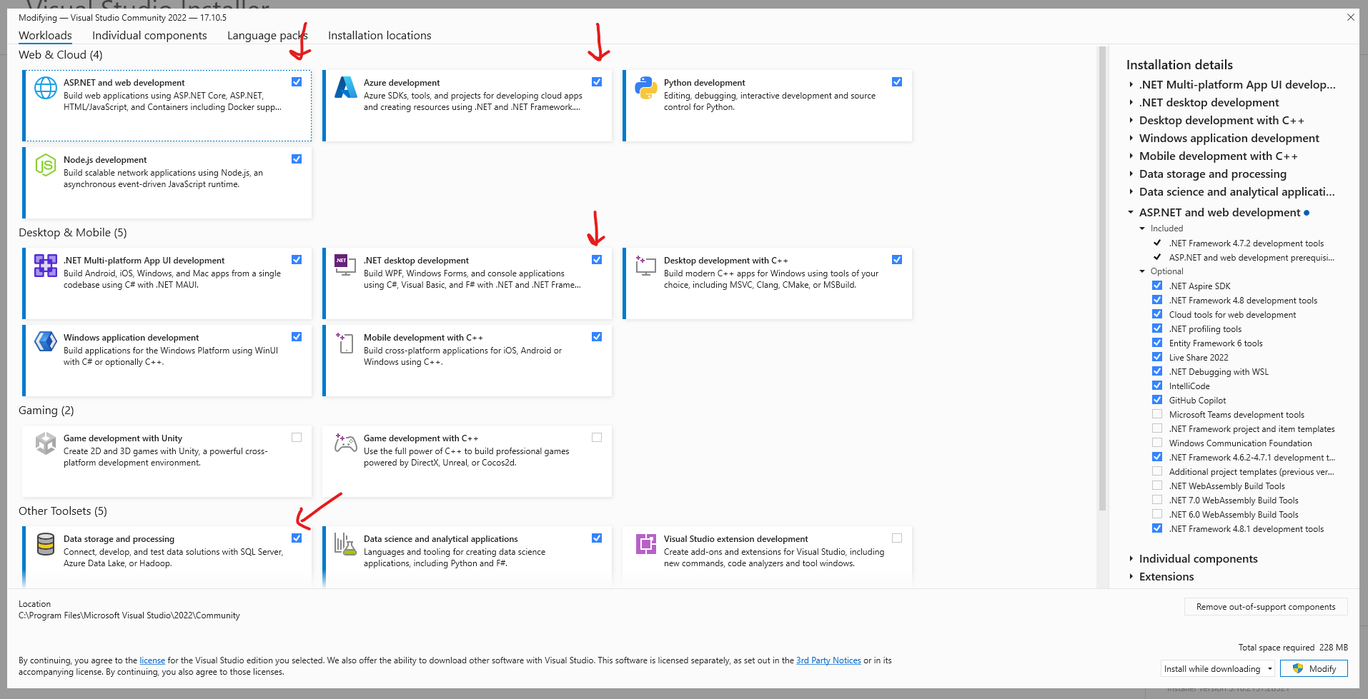Click the install location path text

click(129, 615)
